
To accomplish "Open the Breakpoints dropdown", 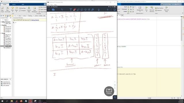I will [x=140, y=9].
